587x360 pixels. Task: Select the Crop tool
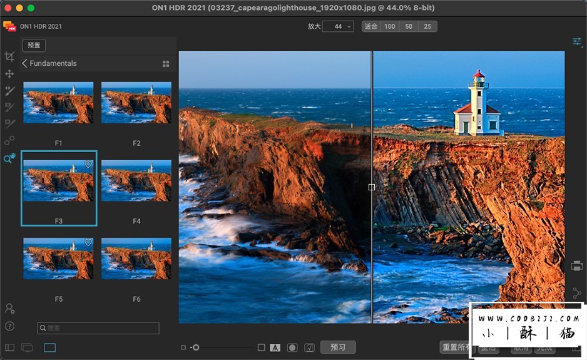point(9,57)
